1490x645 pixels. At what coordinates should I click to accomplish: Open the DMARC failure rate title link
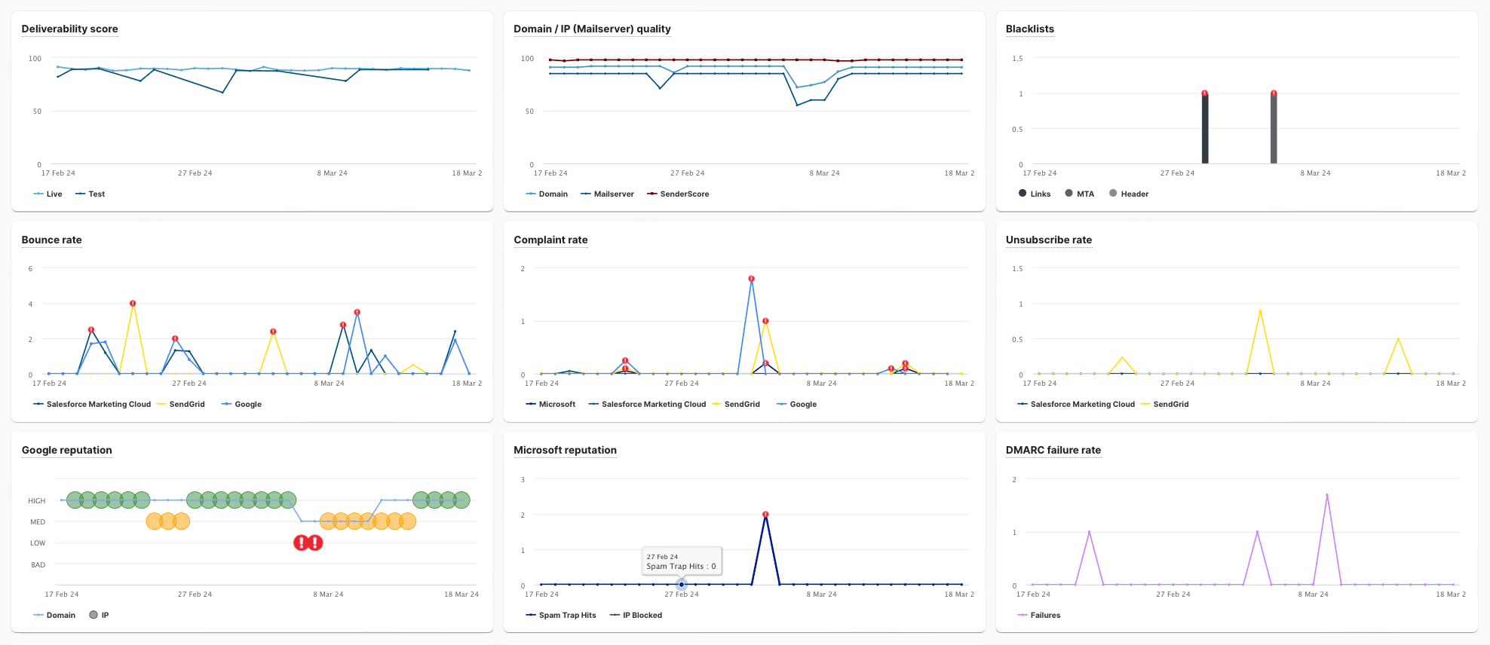[x=1053, y=450]
